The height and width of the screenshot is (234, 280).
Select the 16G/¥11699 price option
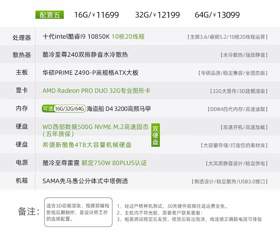click(x=96, y=15)
